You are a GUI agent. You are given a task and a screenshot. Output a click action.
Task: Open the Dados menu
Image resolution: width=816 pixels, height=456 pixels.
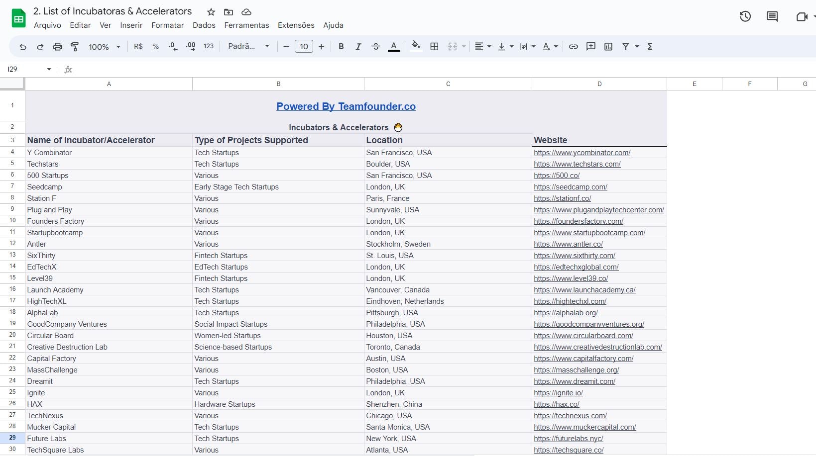click(x=204, y=25)
